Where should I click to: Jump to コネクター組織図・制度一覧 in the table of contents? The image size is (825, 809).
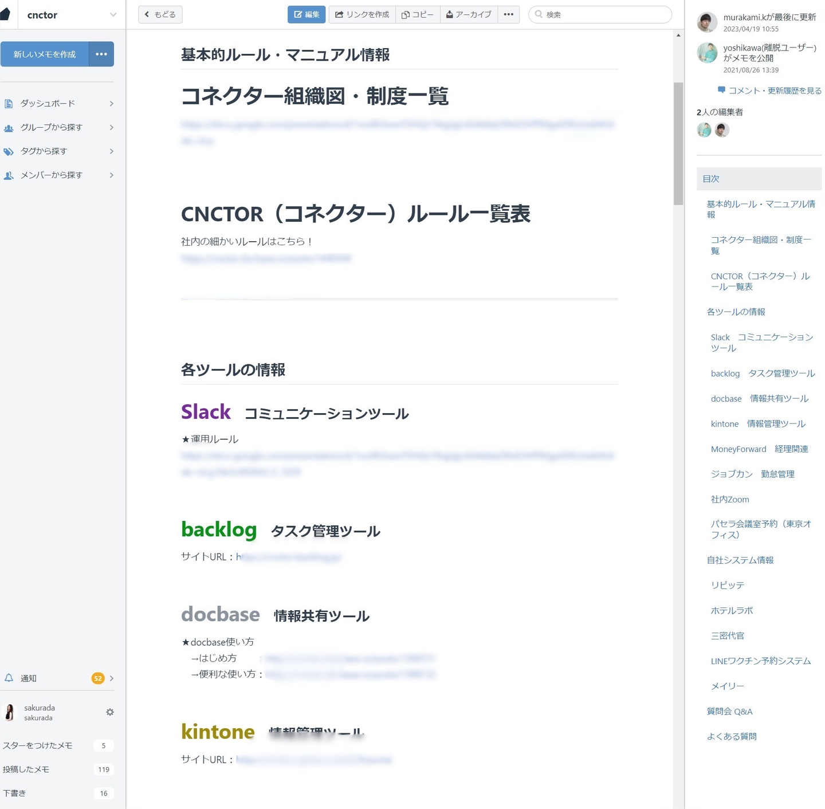(x=761, y=245)
